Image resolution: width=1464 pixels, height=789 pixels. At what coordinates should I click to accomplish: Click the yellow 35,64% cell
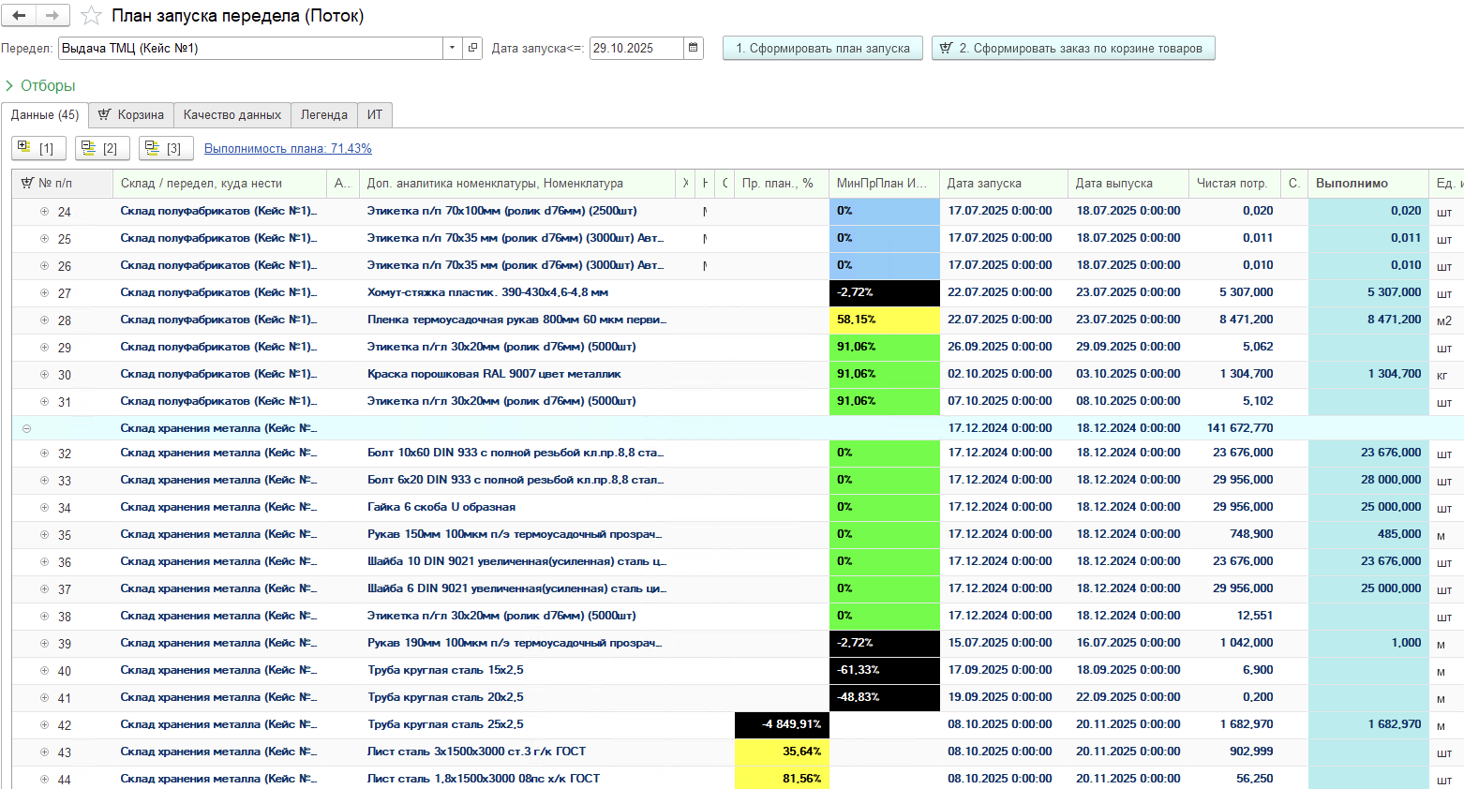[782, 752]
